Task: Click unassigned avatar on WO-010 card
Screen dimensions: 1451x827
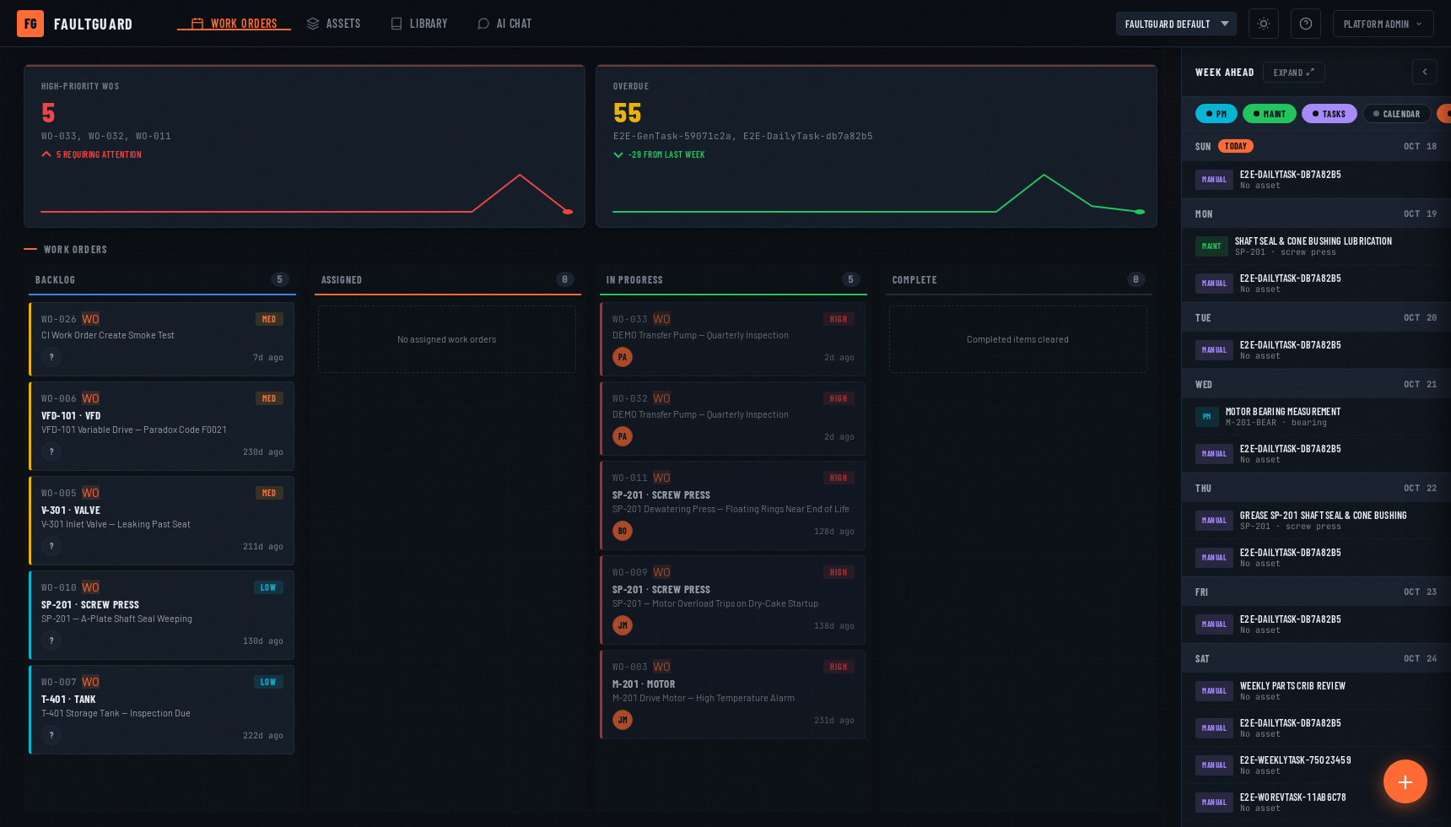Action: (51, 641)
